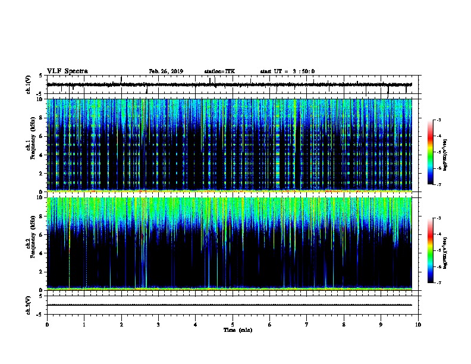The height and width of the screenshot is (364, 471).
Task: Click the log(PSD) label beside ch.2 colorbar
Action: [445, 253]
